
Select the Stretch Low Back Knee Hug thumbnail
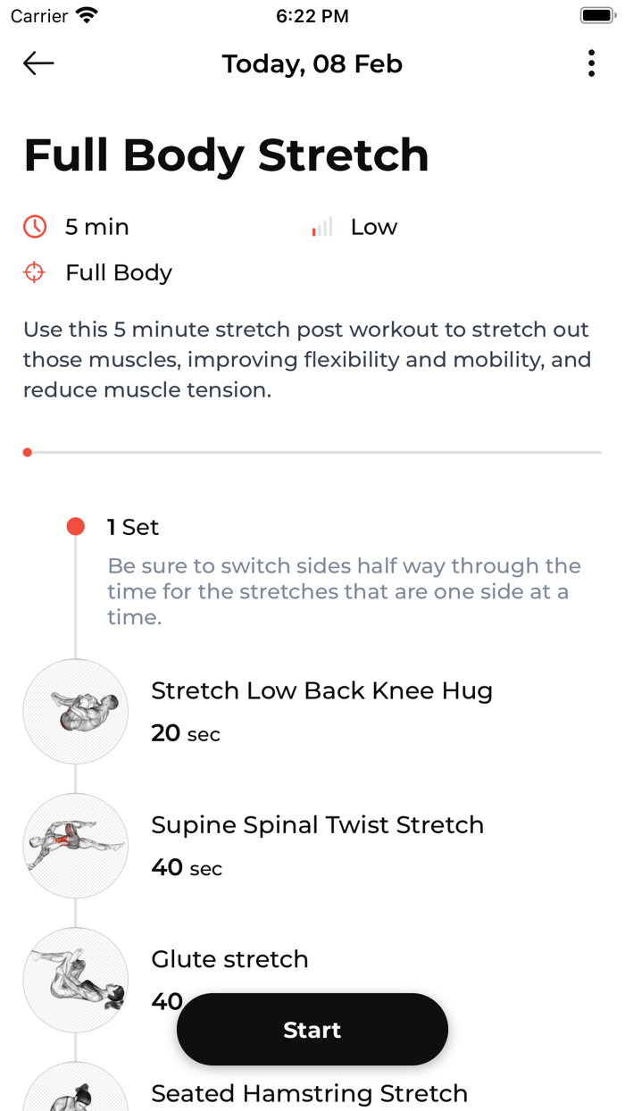tap(75, 711)
